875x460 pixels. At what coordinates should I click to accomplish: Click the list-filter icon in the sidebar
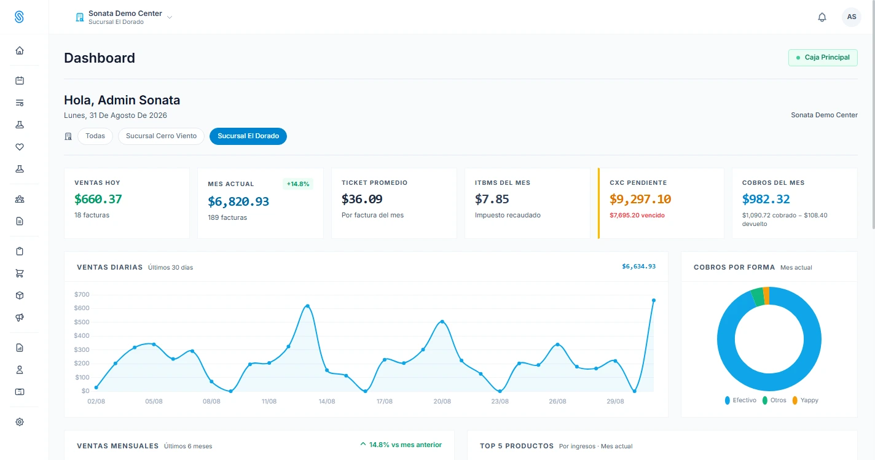(20, 103)
